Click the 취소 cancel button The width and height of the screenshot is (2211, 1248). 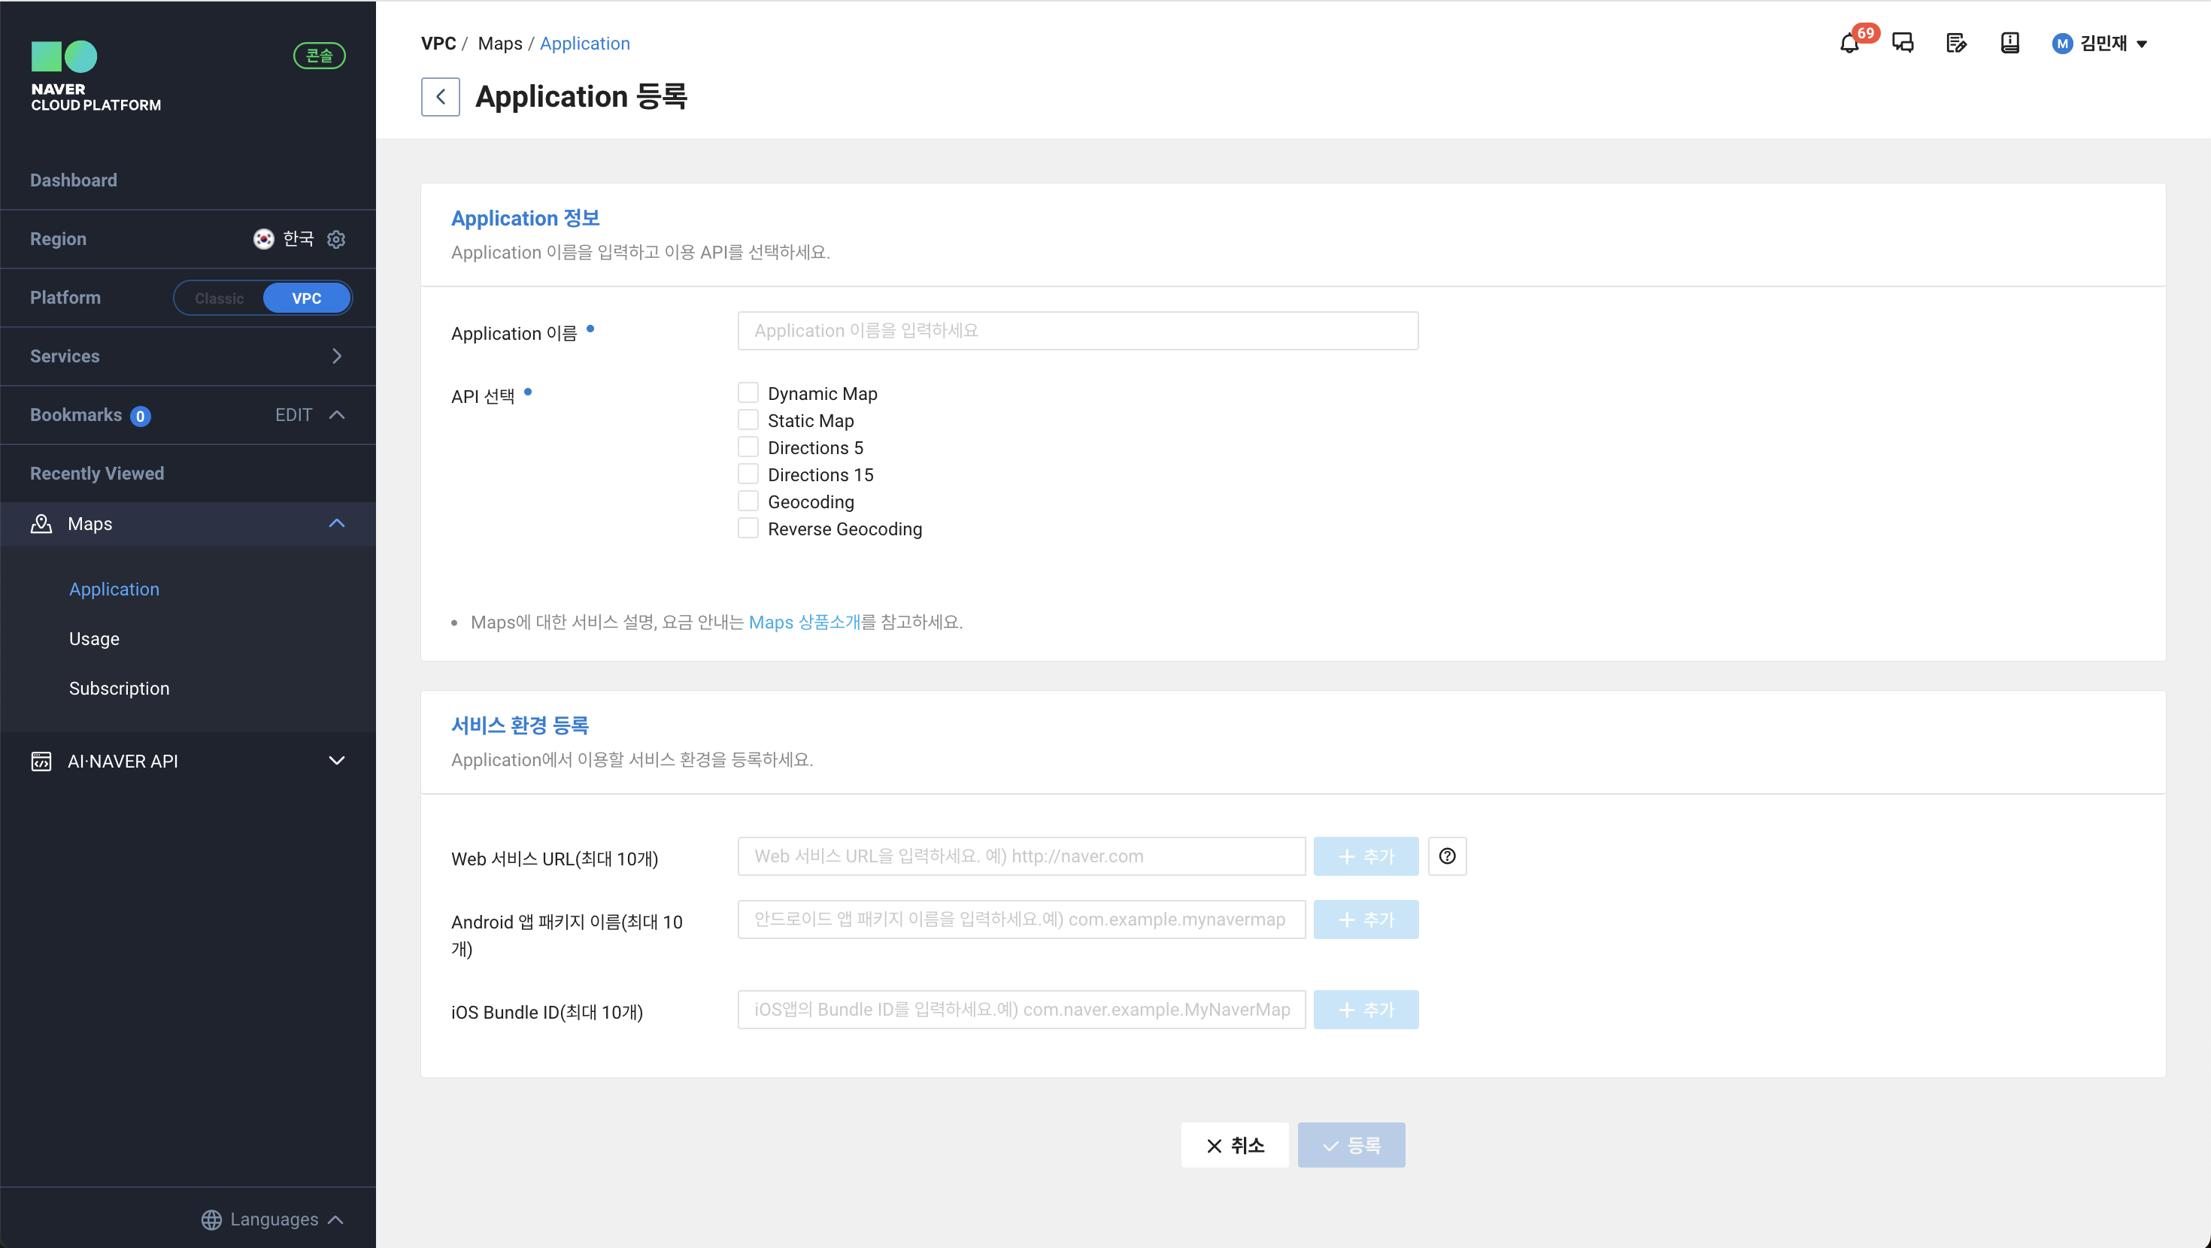pos(1234,1145)
